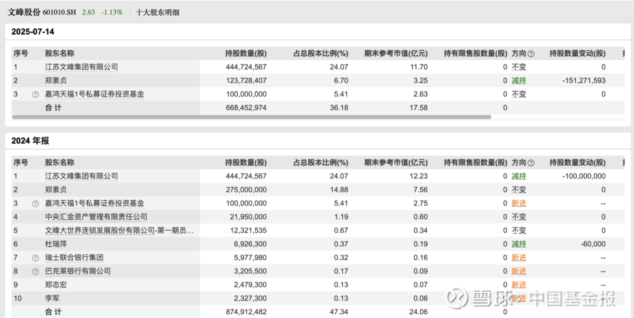634x318 pixels.
Task: Open the 李军 shareholder link
Action: (52, 298)
